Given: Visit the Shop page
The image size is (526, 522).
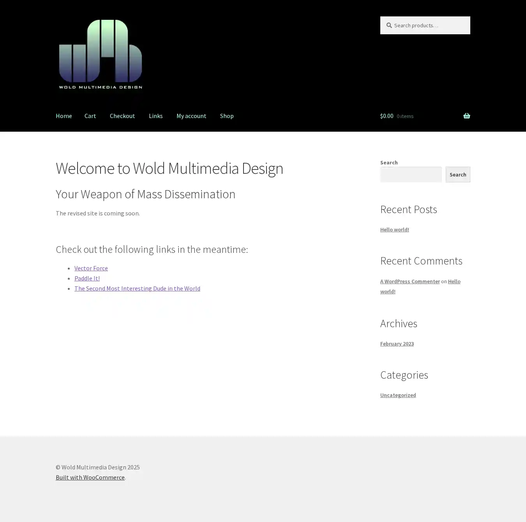Looking at the screenshot, I should pos(227,116).
